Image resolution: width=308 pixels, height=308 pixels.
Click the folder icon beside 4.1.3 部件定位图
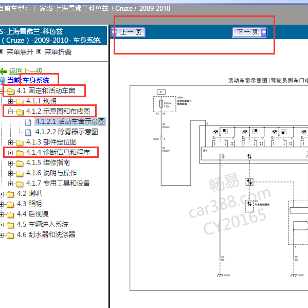[x=20, y=143]
